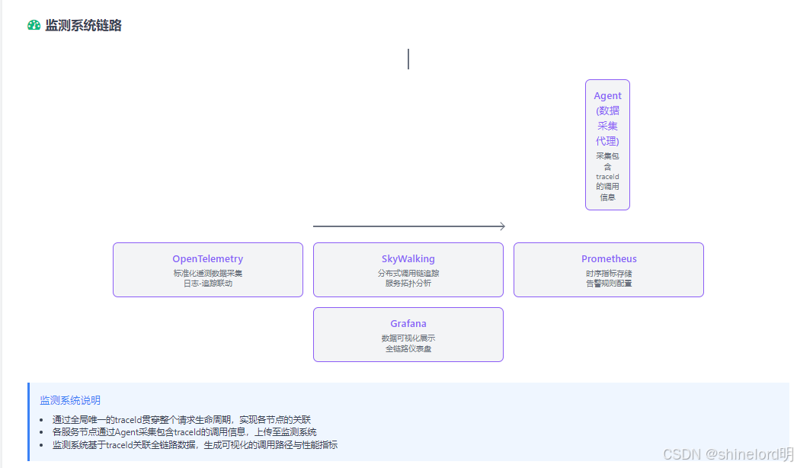The width and height of the screenshot is (797, 468).
Task: Click the 全链路仪表盘 text line
Action: [408, 348]
